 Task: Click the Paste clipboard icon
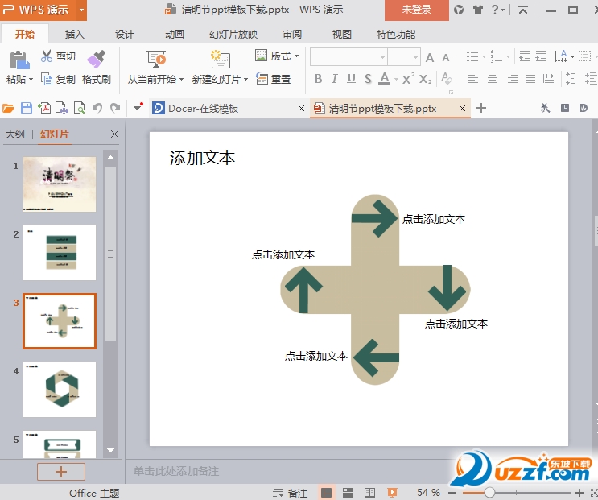[x=19, y=60]
